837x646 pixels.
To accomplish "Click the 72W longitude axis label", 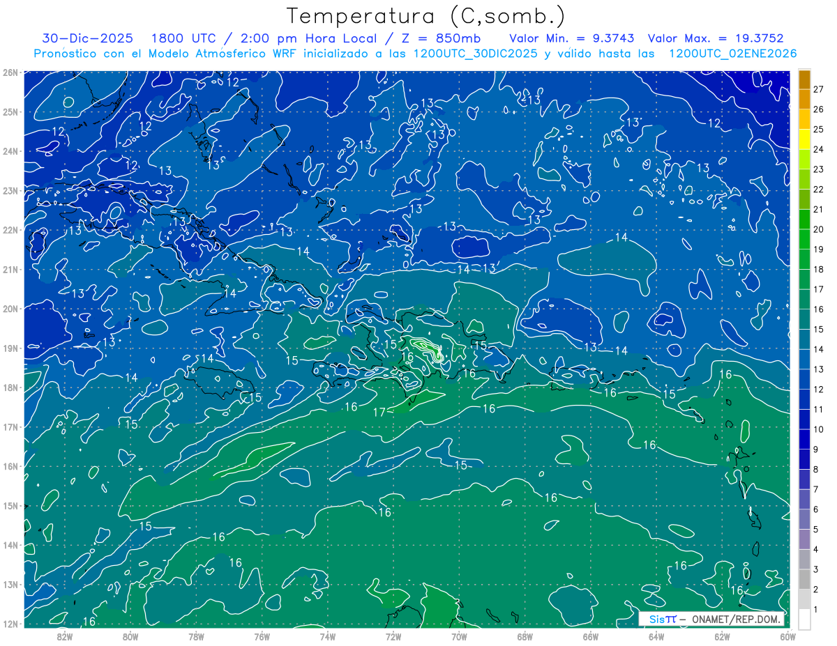I will [393, 636].
